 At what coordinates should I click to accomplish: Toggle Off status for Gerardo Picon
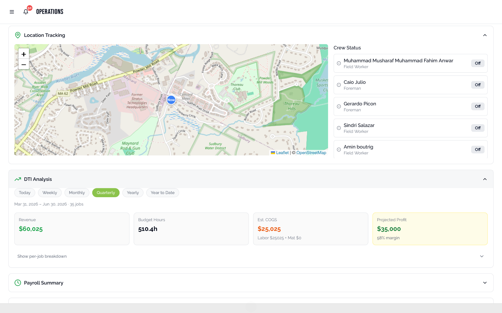tap(478, 106)
